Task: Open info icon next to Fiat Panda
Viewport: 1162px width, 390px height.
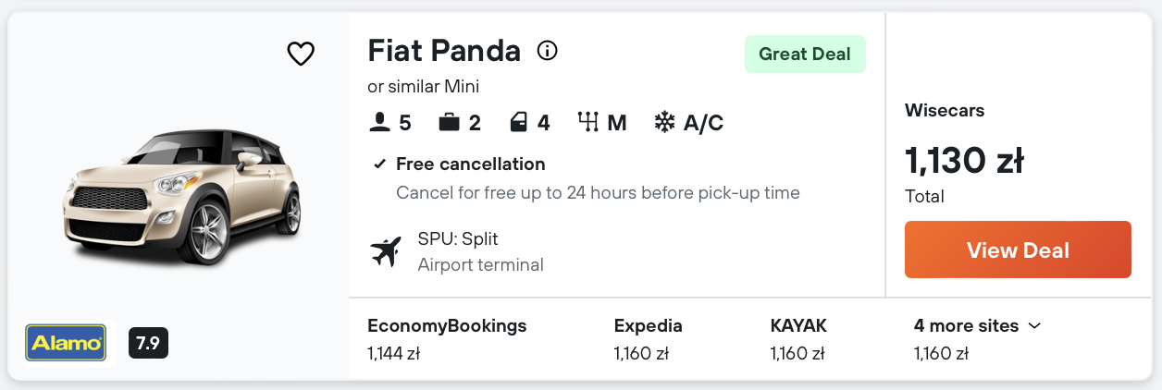Action: coord(548,51)
